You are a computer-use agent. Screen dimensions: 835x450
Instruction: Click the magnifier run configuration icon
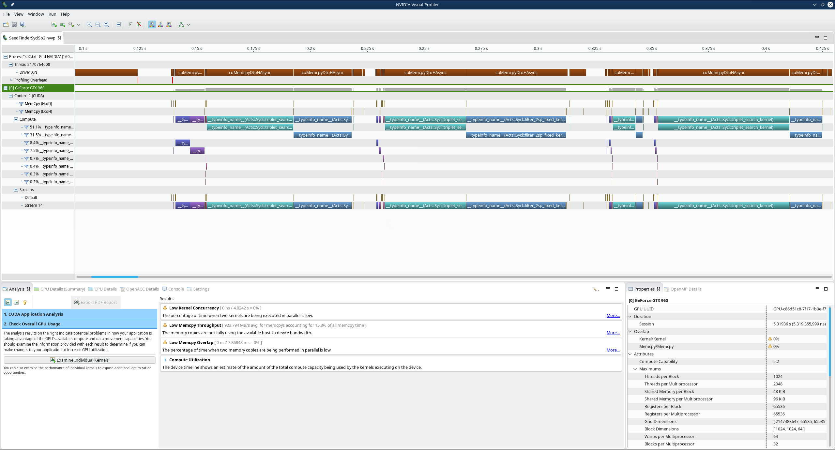(71, 24)
